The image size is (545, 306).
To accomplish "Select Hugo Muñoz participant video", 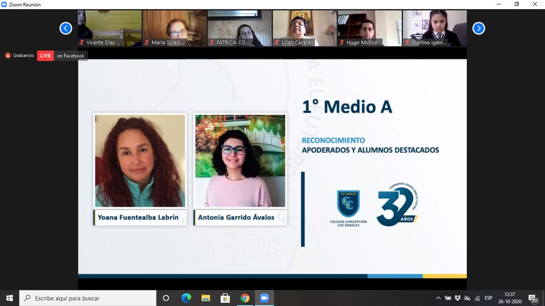I will (x=369, y=28).
